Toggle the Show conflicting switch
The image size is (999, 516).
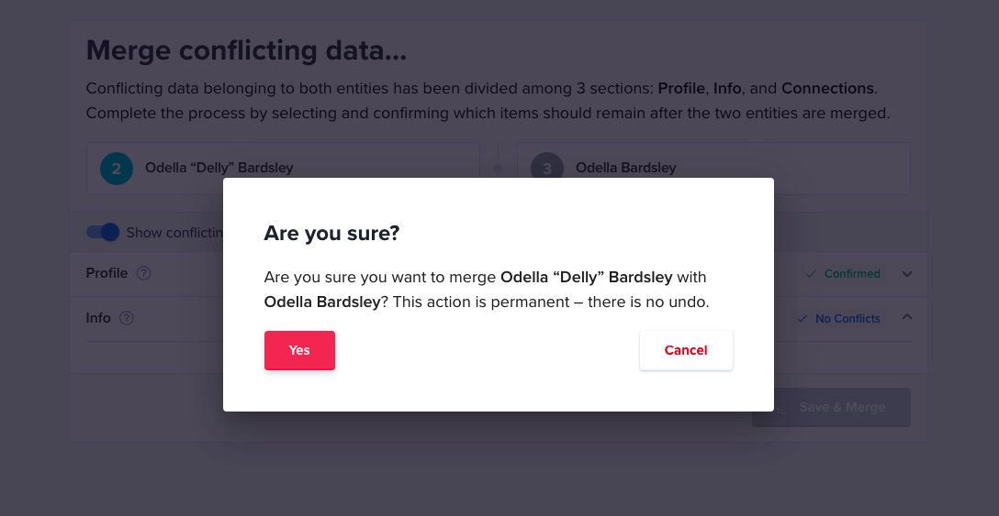click(103, 232)
